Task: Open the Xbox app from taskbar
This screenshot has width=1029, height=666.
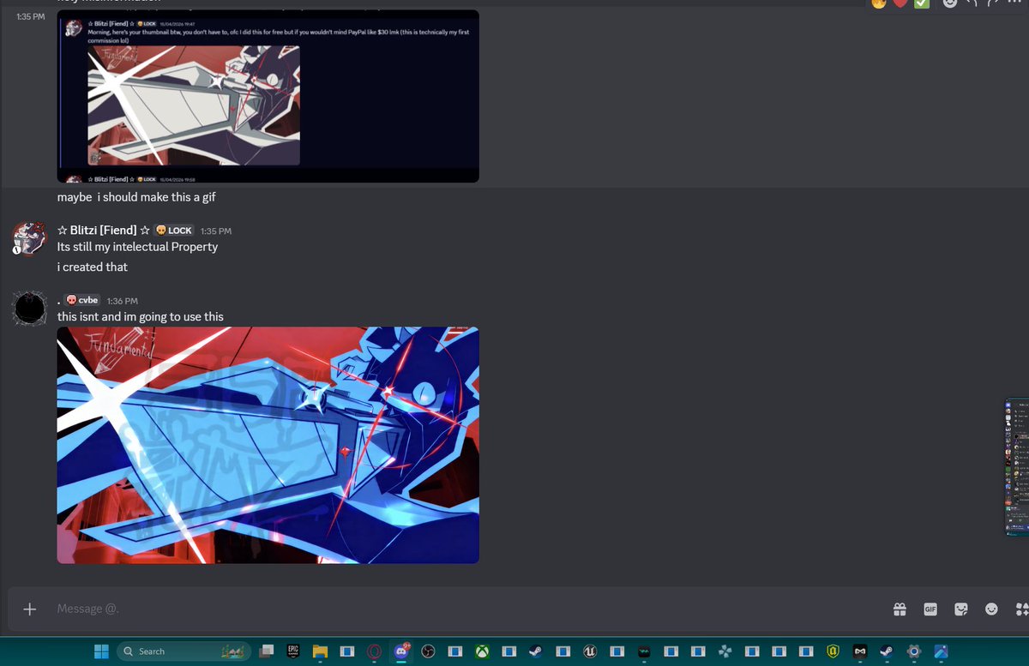Action: click(482, 651)
